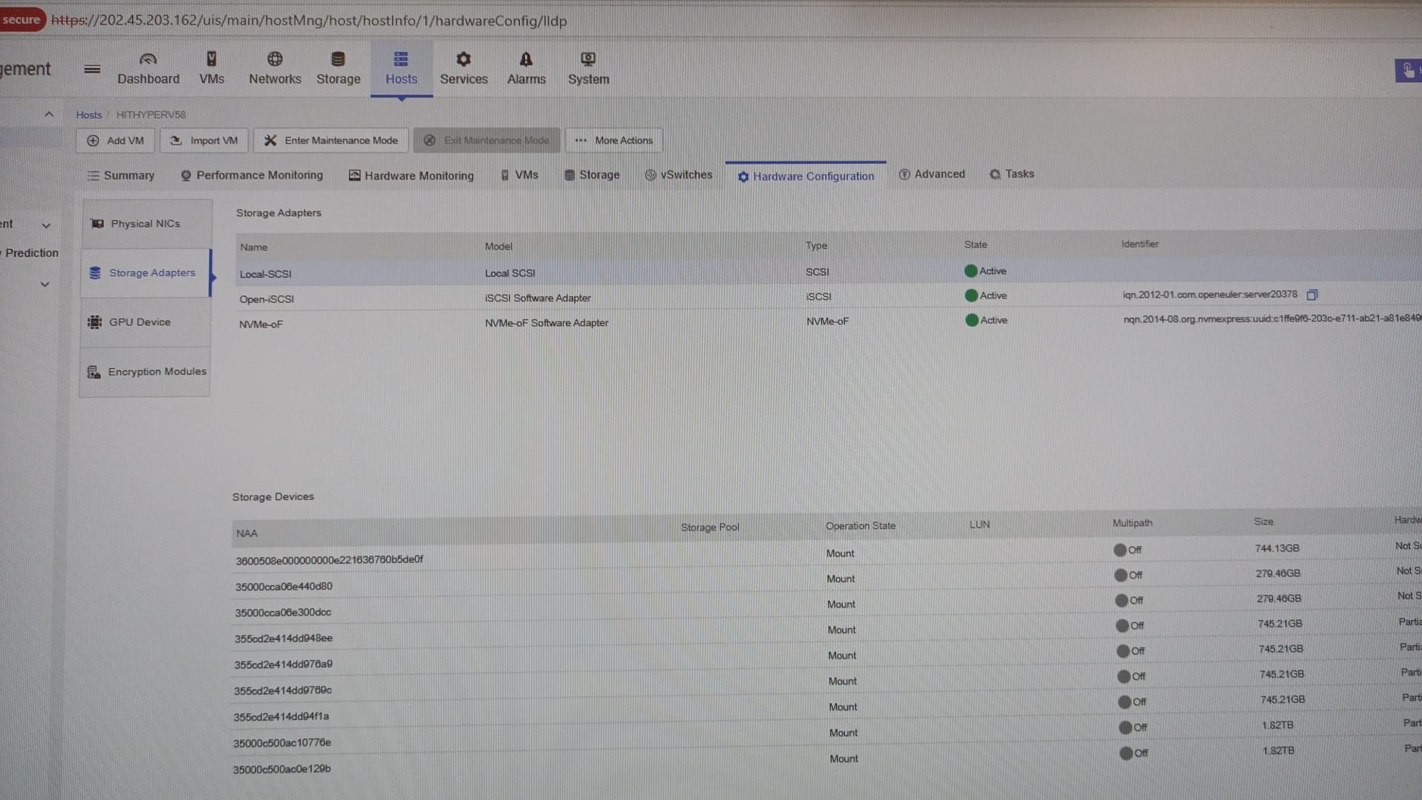1422x800 pixels.
Task: Switch to the vSwitches tab
Action: (678, 175)
